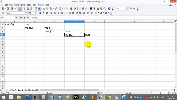Click the Document as E-mail icon
This screenshot has height=100, width=177.
click(15, 9)
